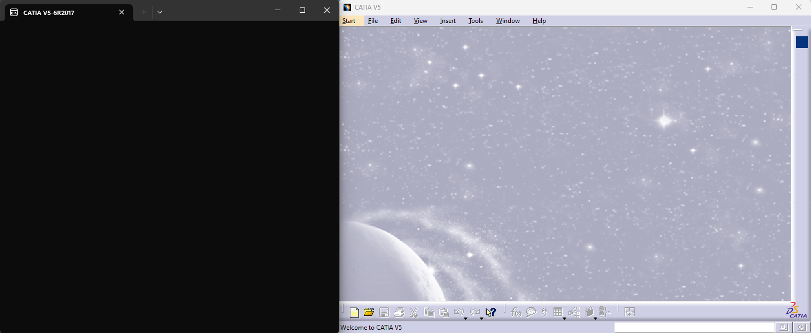Open the terminal tab dropdown chevron
This screenshot has width=811, height=333.
tap(160, 12)
